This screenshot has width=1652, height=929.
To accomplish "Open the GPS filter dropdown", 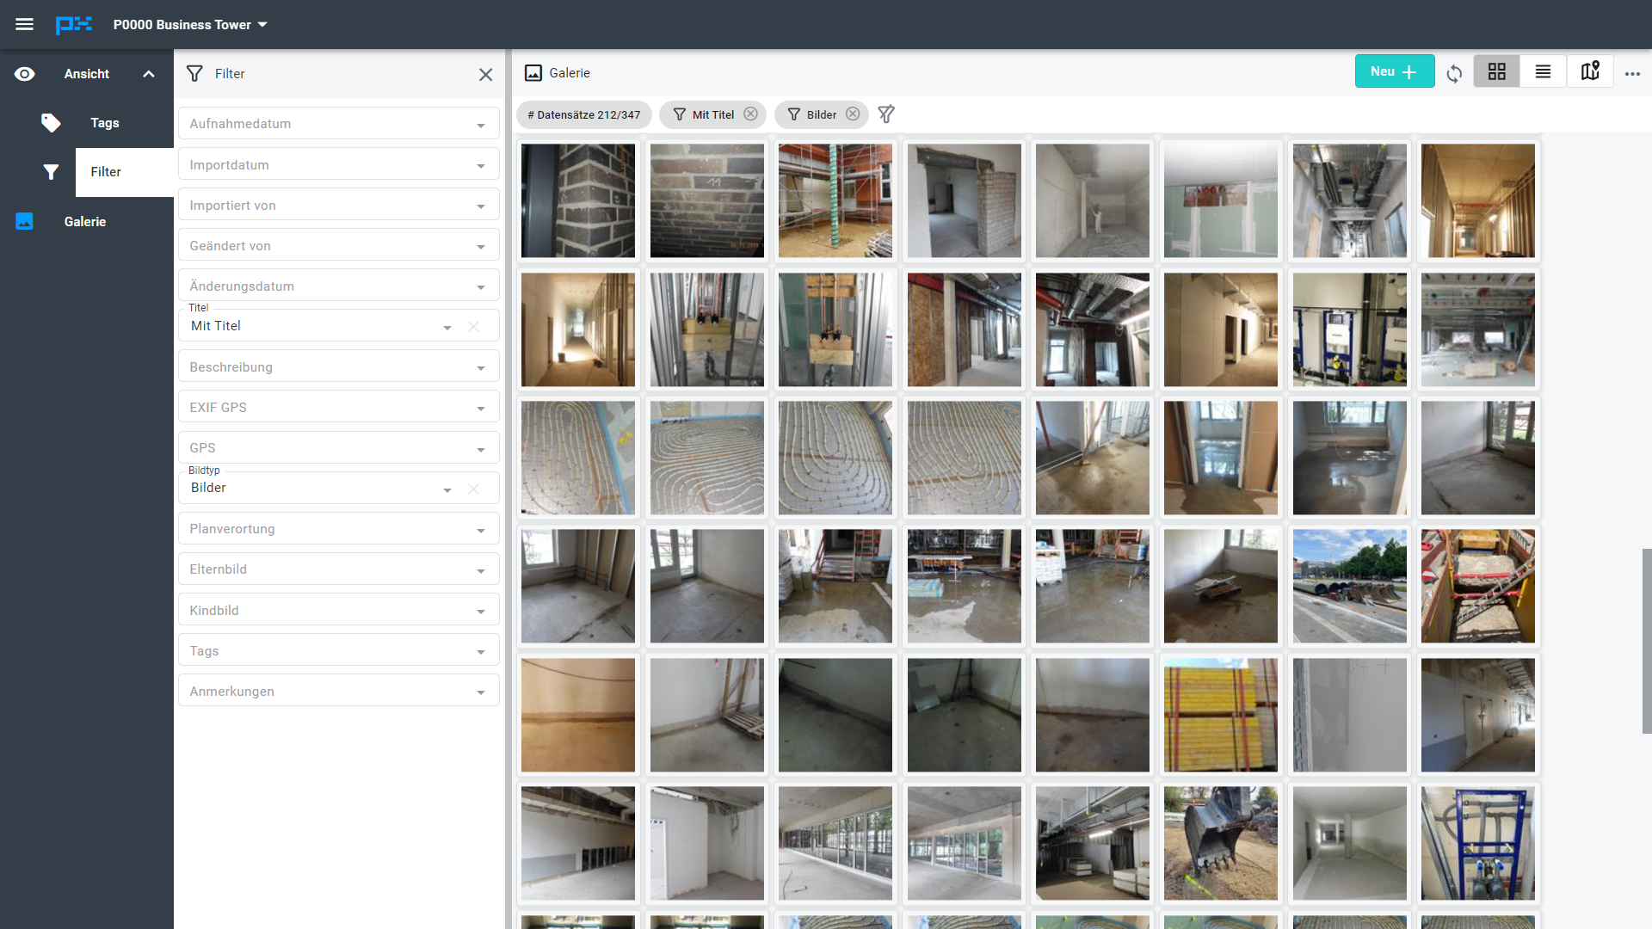I will coord(339,448).
